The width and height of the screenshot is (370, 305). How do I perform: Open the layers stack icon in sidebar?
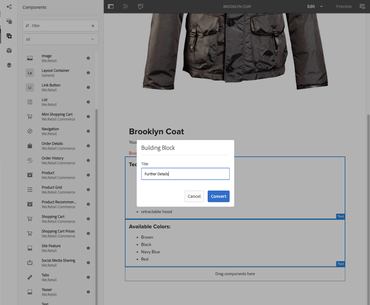tap(9, 65)
